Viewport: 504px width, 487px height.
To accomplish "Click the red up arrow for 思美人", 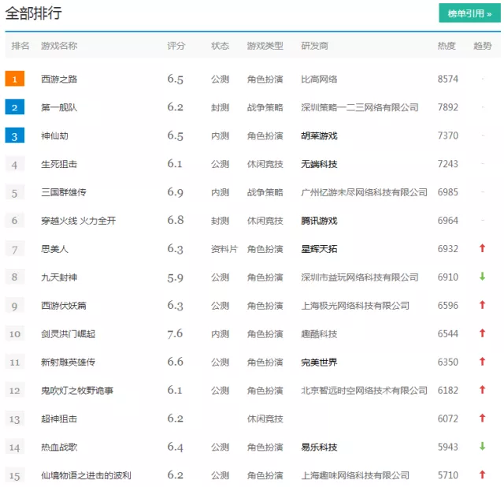I will click(482, 248).
